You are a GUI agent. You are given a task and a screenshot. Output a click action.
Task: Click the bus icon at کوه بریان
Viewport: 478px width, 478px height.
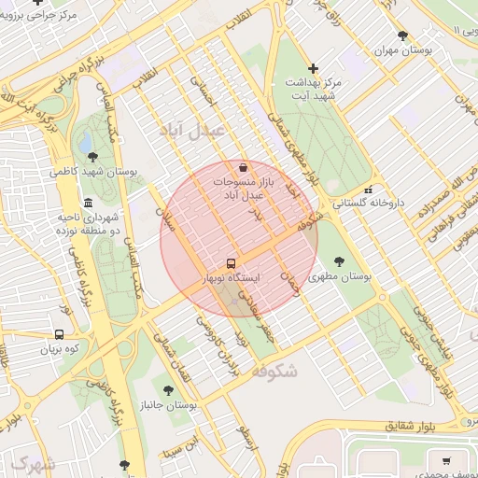59,334
